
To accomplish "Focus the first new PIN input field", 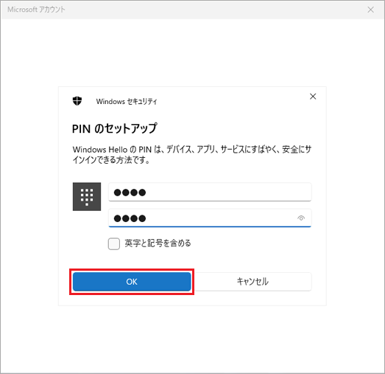I will (x=210, y=192).
